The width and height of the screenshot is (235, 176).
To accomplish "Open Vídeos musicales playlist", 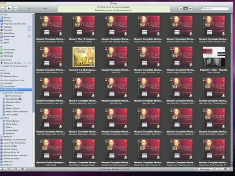I will point(11,158).
